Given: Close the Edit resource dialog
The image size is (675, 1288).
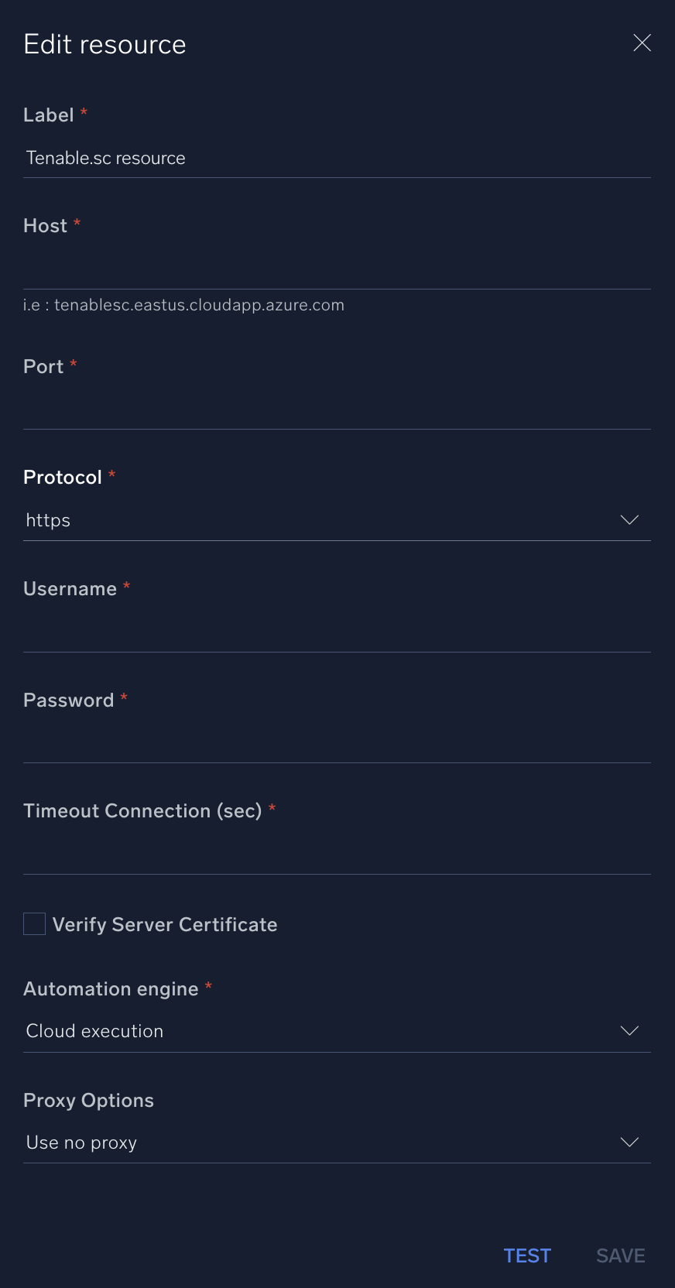Looking at the screenshot, I should point(642,43).
